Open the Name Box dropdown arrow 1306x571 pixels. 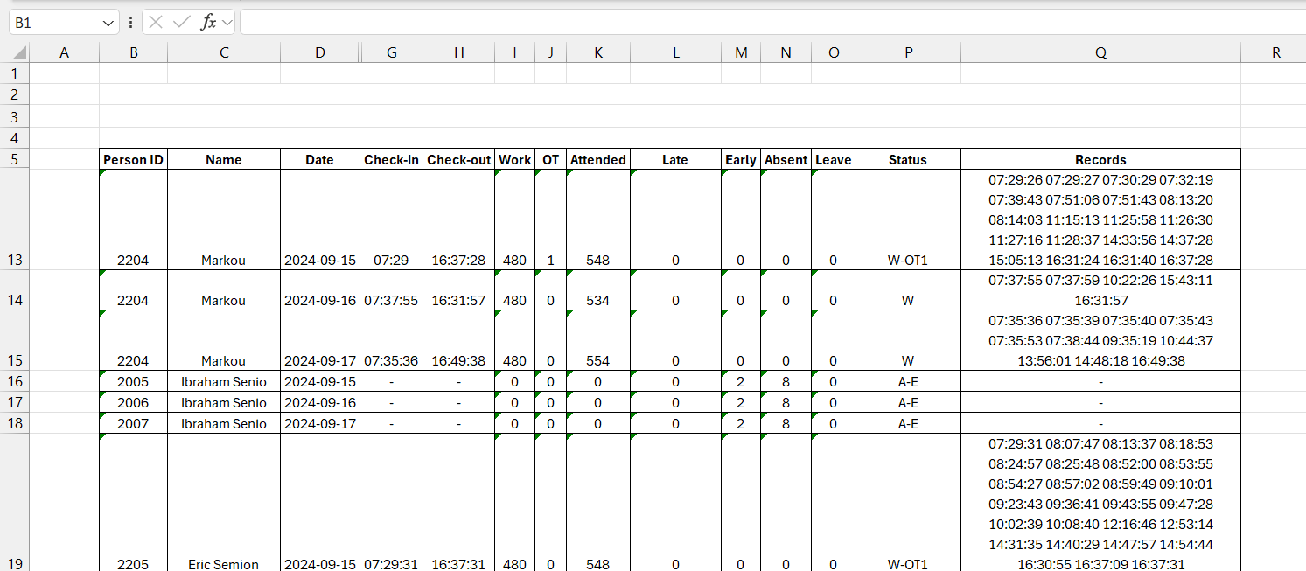[108, 22]
